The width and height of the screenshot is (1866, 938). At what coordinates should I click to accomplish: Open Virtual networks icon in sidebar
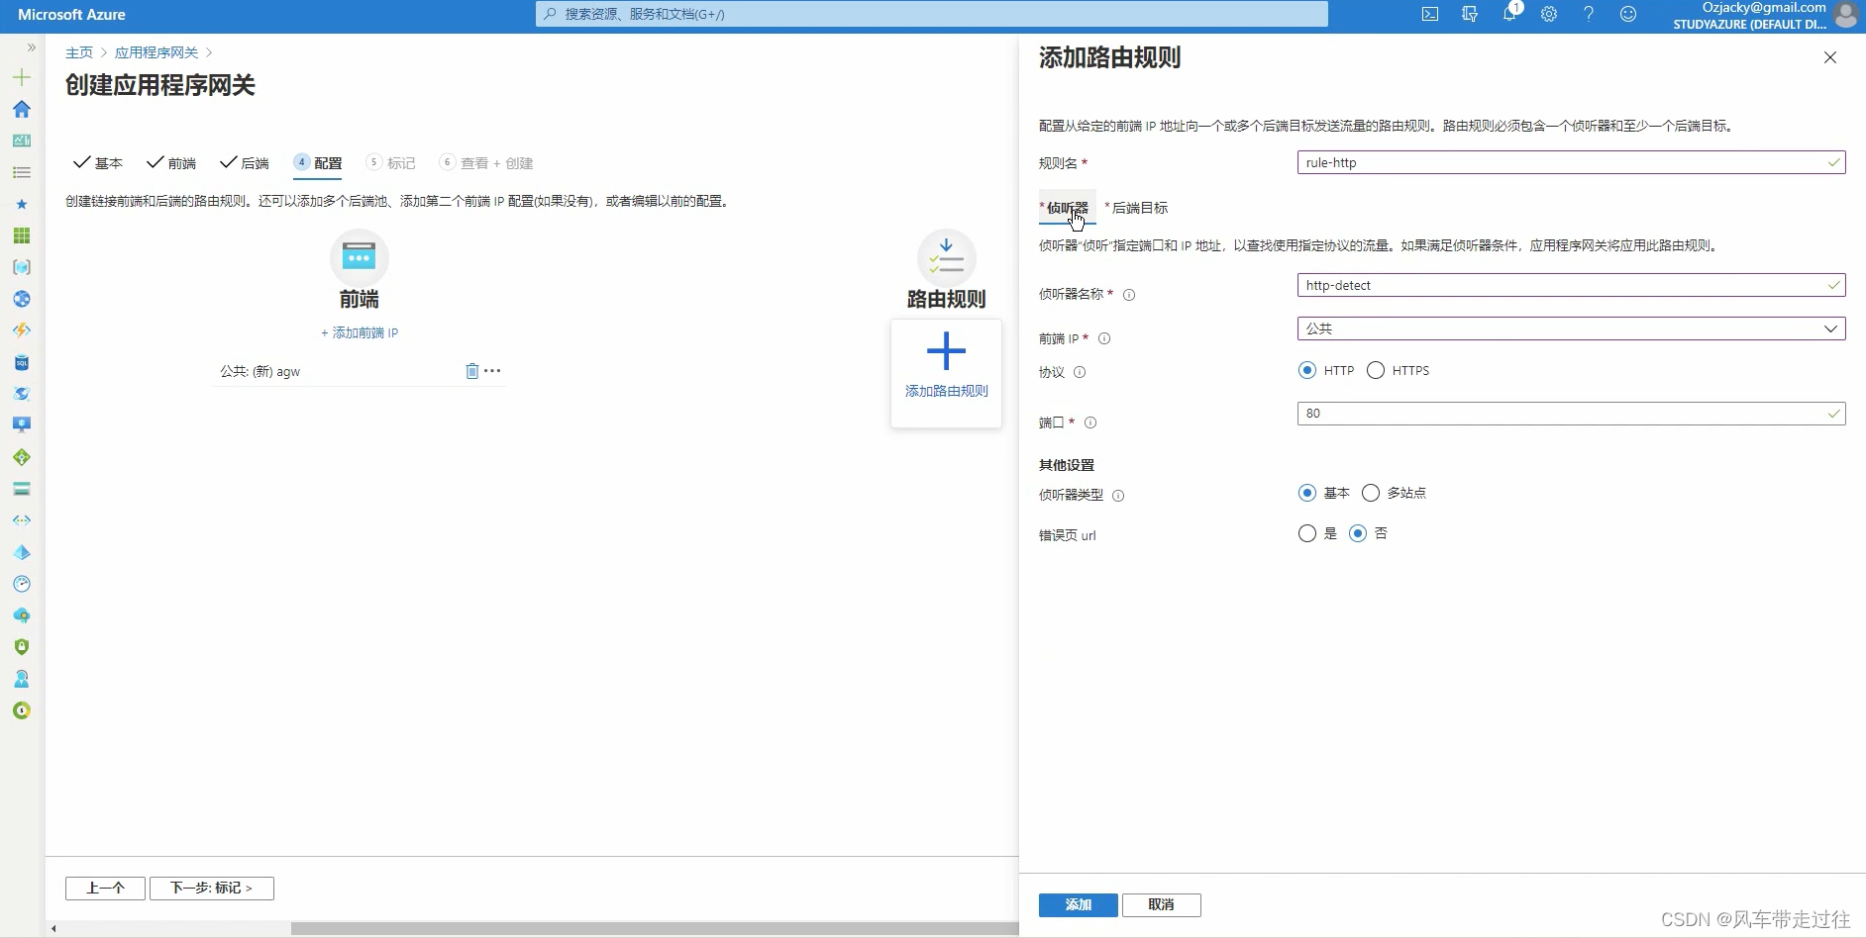pos(22,520)
